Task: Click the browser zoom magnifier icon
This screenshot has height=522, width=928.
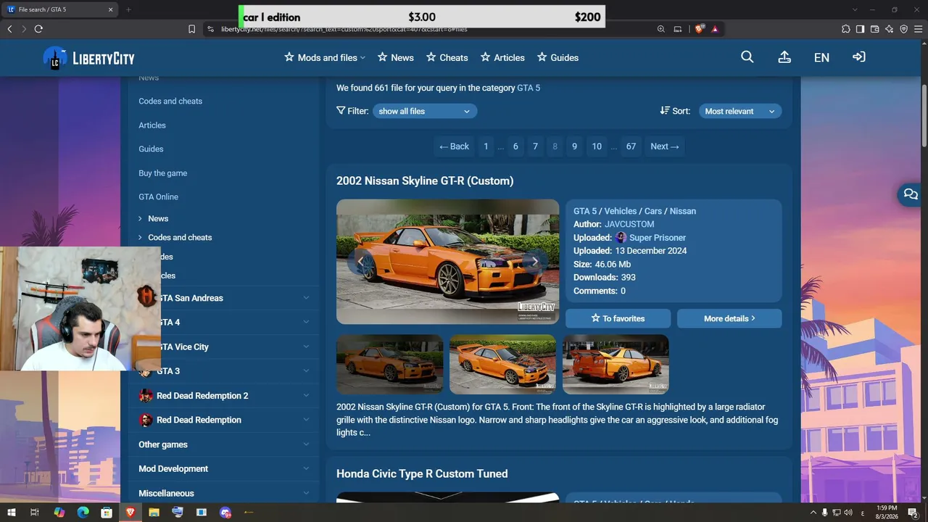Action: 661,29
